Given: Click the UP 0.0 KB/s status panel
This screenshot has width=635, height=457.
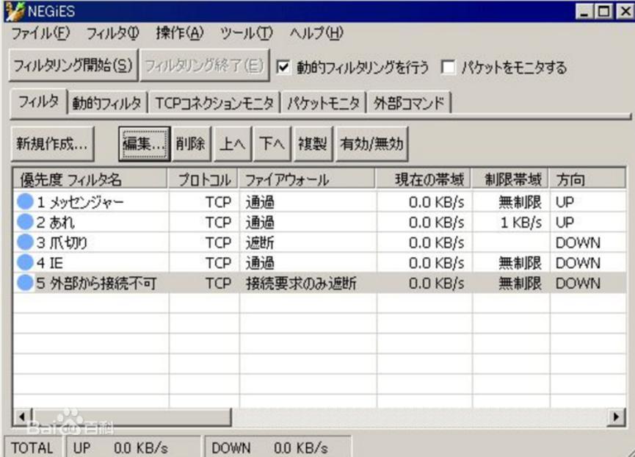Looking at the screenshot, I should [x=132, y=447].
